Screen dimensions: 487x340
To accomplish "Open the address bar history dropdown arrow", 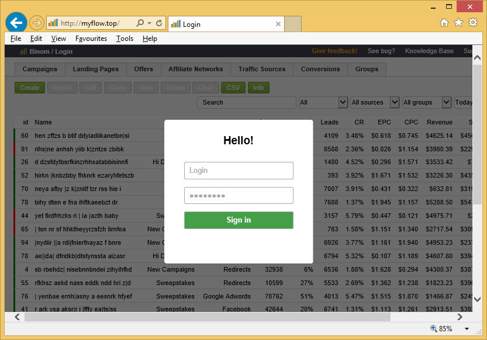I will pyautogui.click(x=150, y=23).
